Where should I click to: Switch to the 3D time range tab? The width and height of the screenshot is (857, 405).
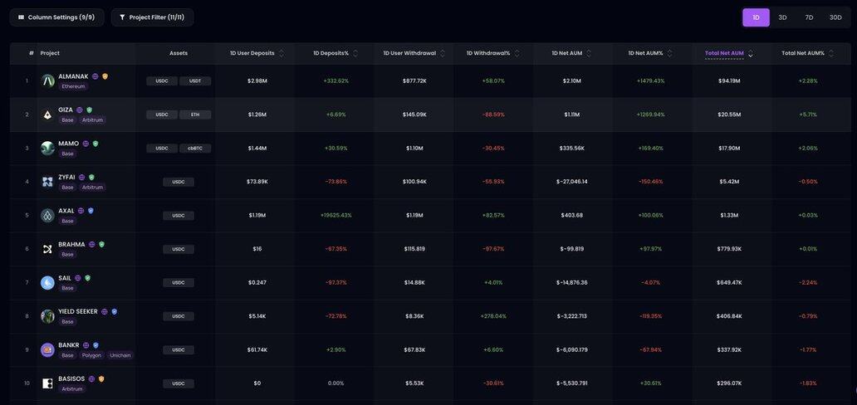pyautogui.click(x=782, y=17)
